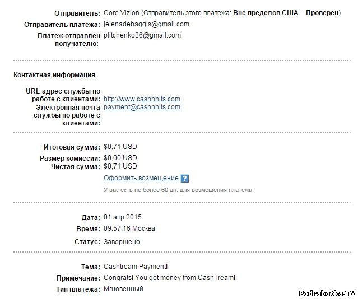
Task: Click the Оформить возмещение refund link
Action: 141,178
